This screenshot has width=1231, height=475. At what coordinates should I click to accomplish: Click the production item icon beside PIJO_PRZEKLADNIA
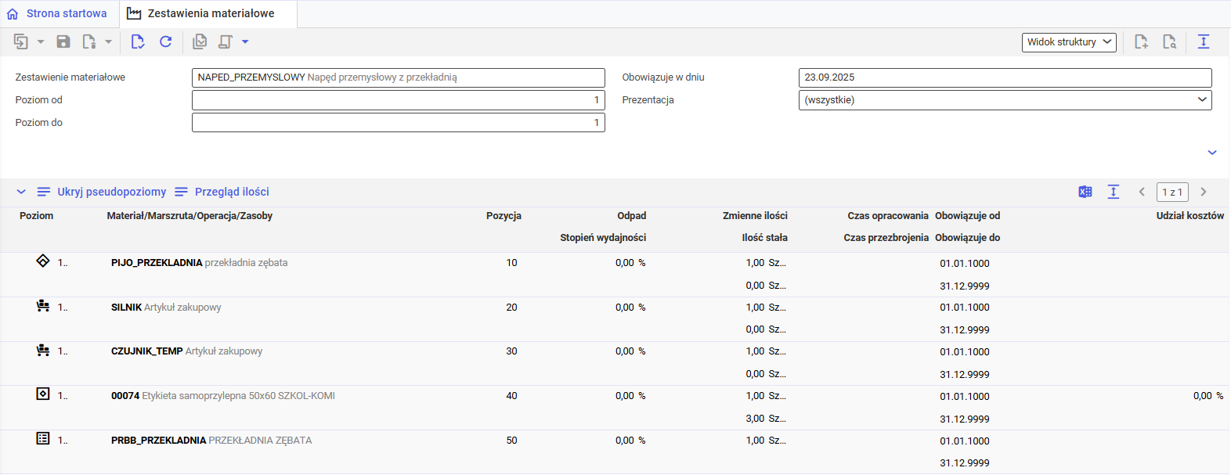43,261
